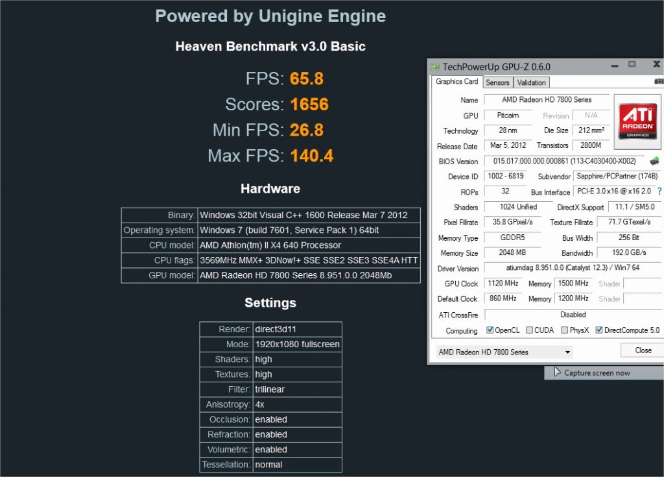This screenshot has width=664, height=477.
Task: Click the bus interface question mark
Action: pyautogui.click(x=659, y=191)
